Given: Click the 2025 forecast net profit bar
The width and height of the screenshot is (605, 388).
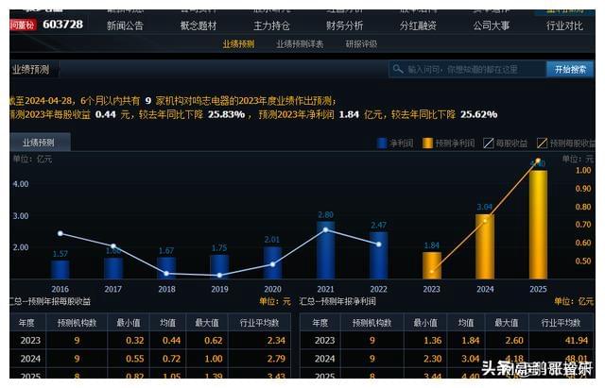Looking at the screenshot, I should [538, 225].
